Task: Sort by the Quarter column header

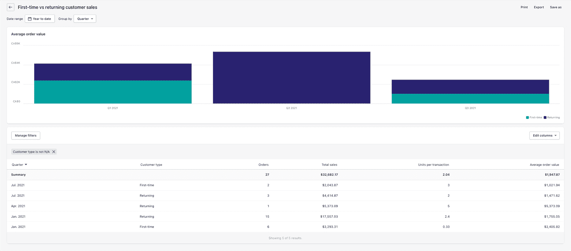Action: point(19,165)
